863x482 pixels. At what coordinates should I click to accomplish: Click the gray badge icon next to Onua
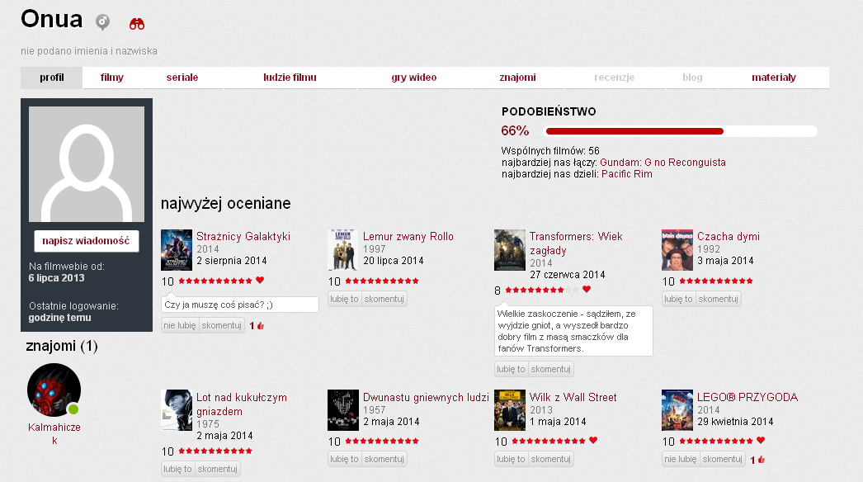pos(102,22)
